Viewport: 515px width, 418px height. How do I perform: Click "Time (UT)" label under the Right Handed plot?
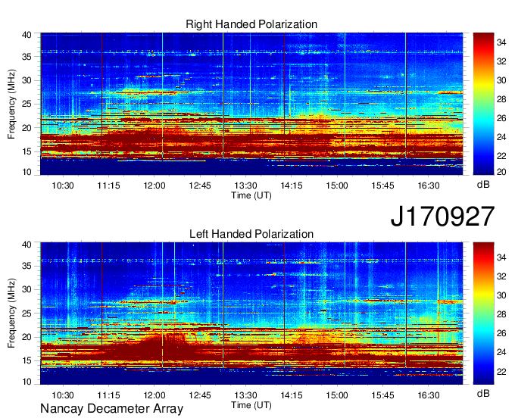click(x=251, y=195)
